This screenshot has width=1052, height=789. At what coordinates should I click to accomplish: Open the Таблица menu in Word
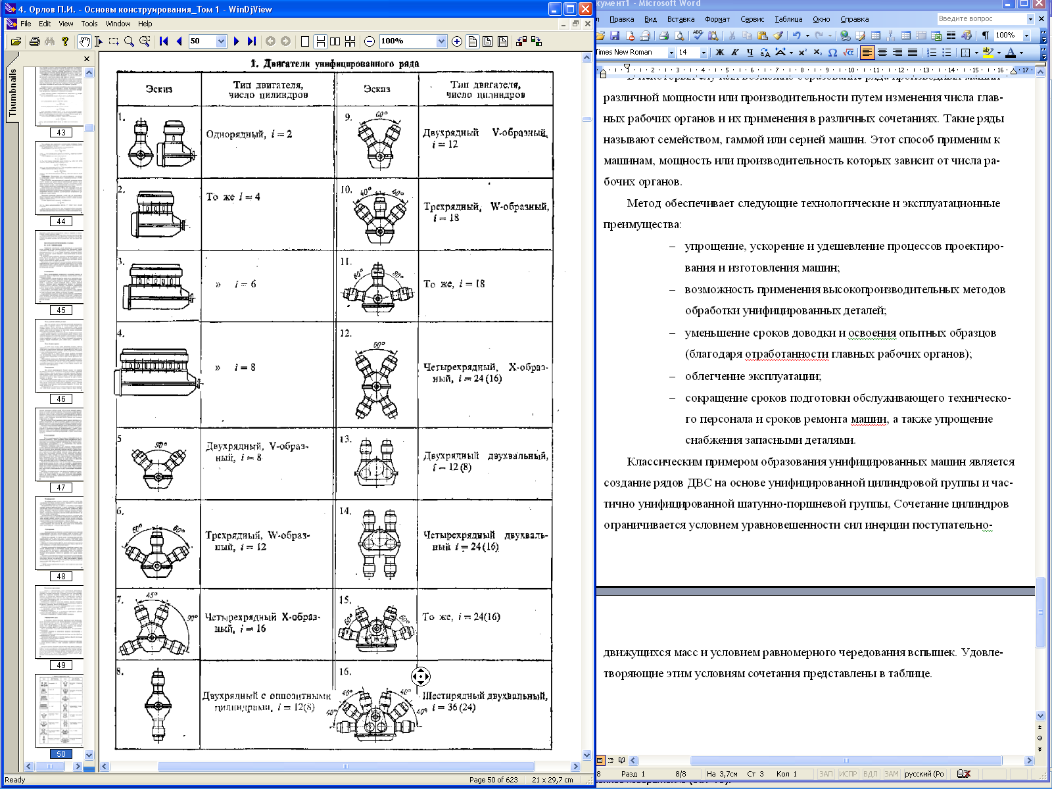pos(788,19)
